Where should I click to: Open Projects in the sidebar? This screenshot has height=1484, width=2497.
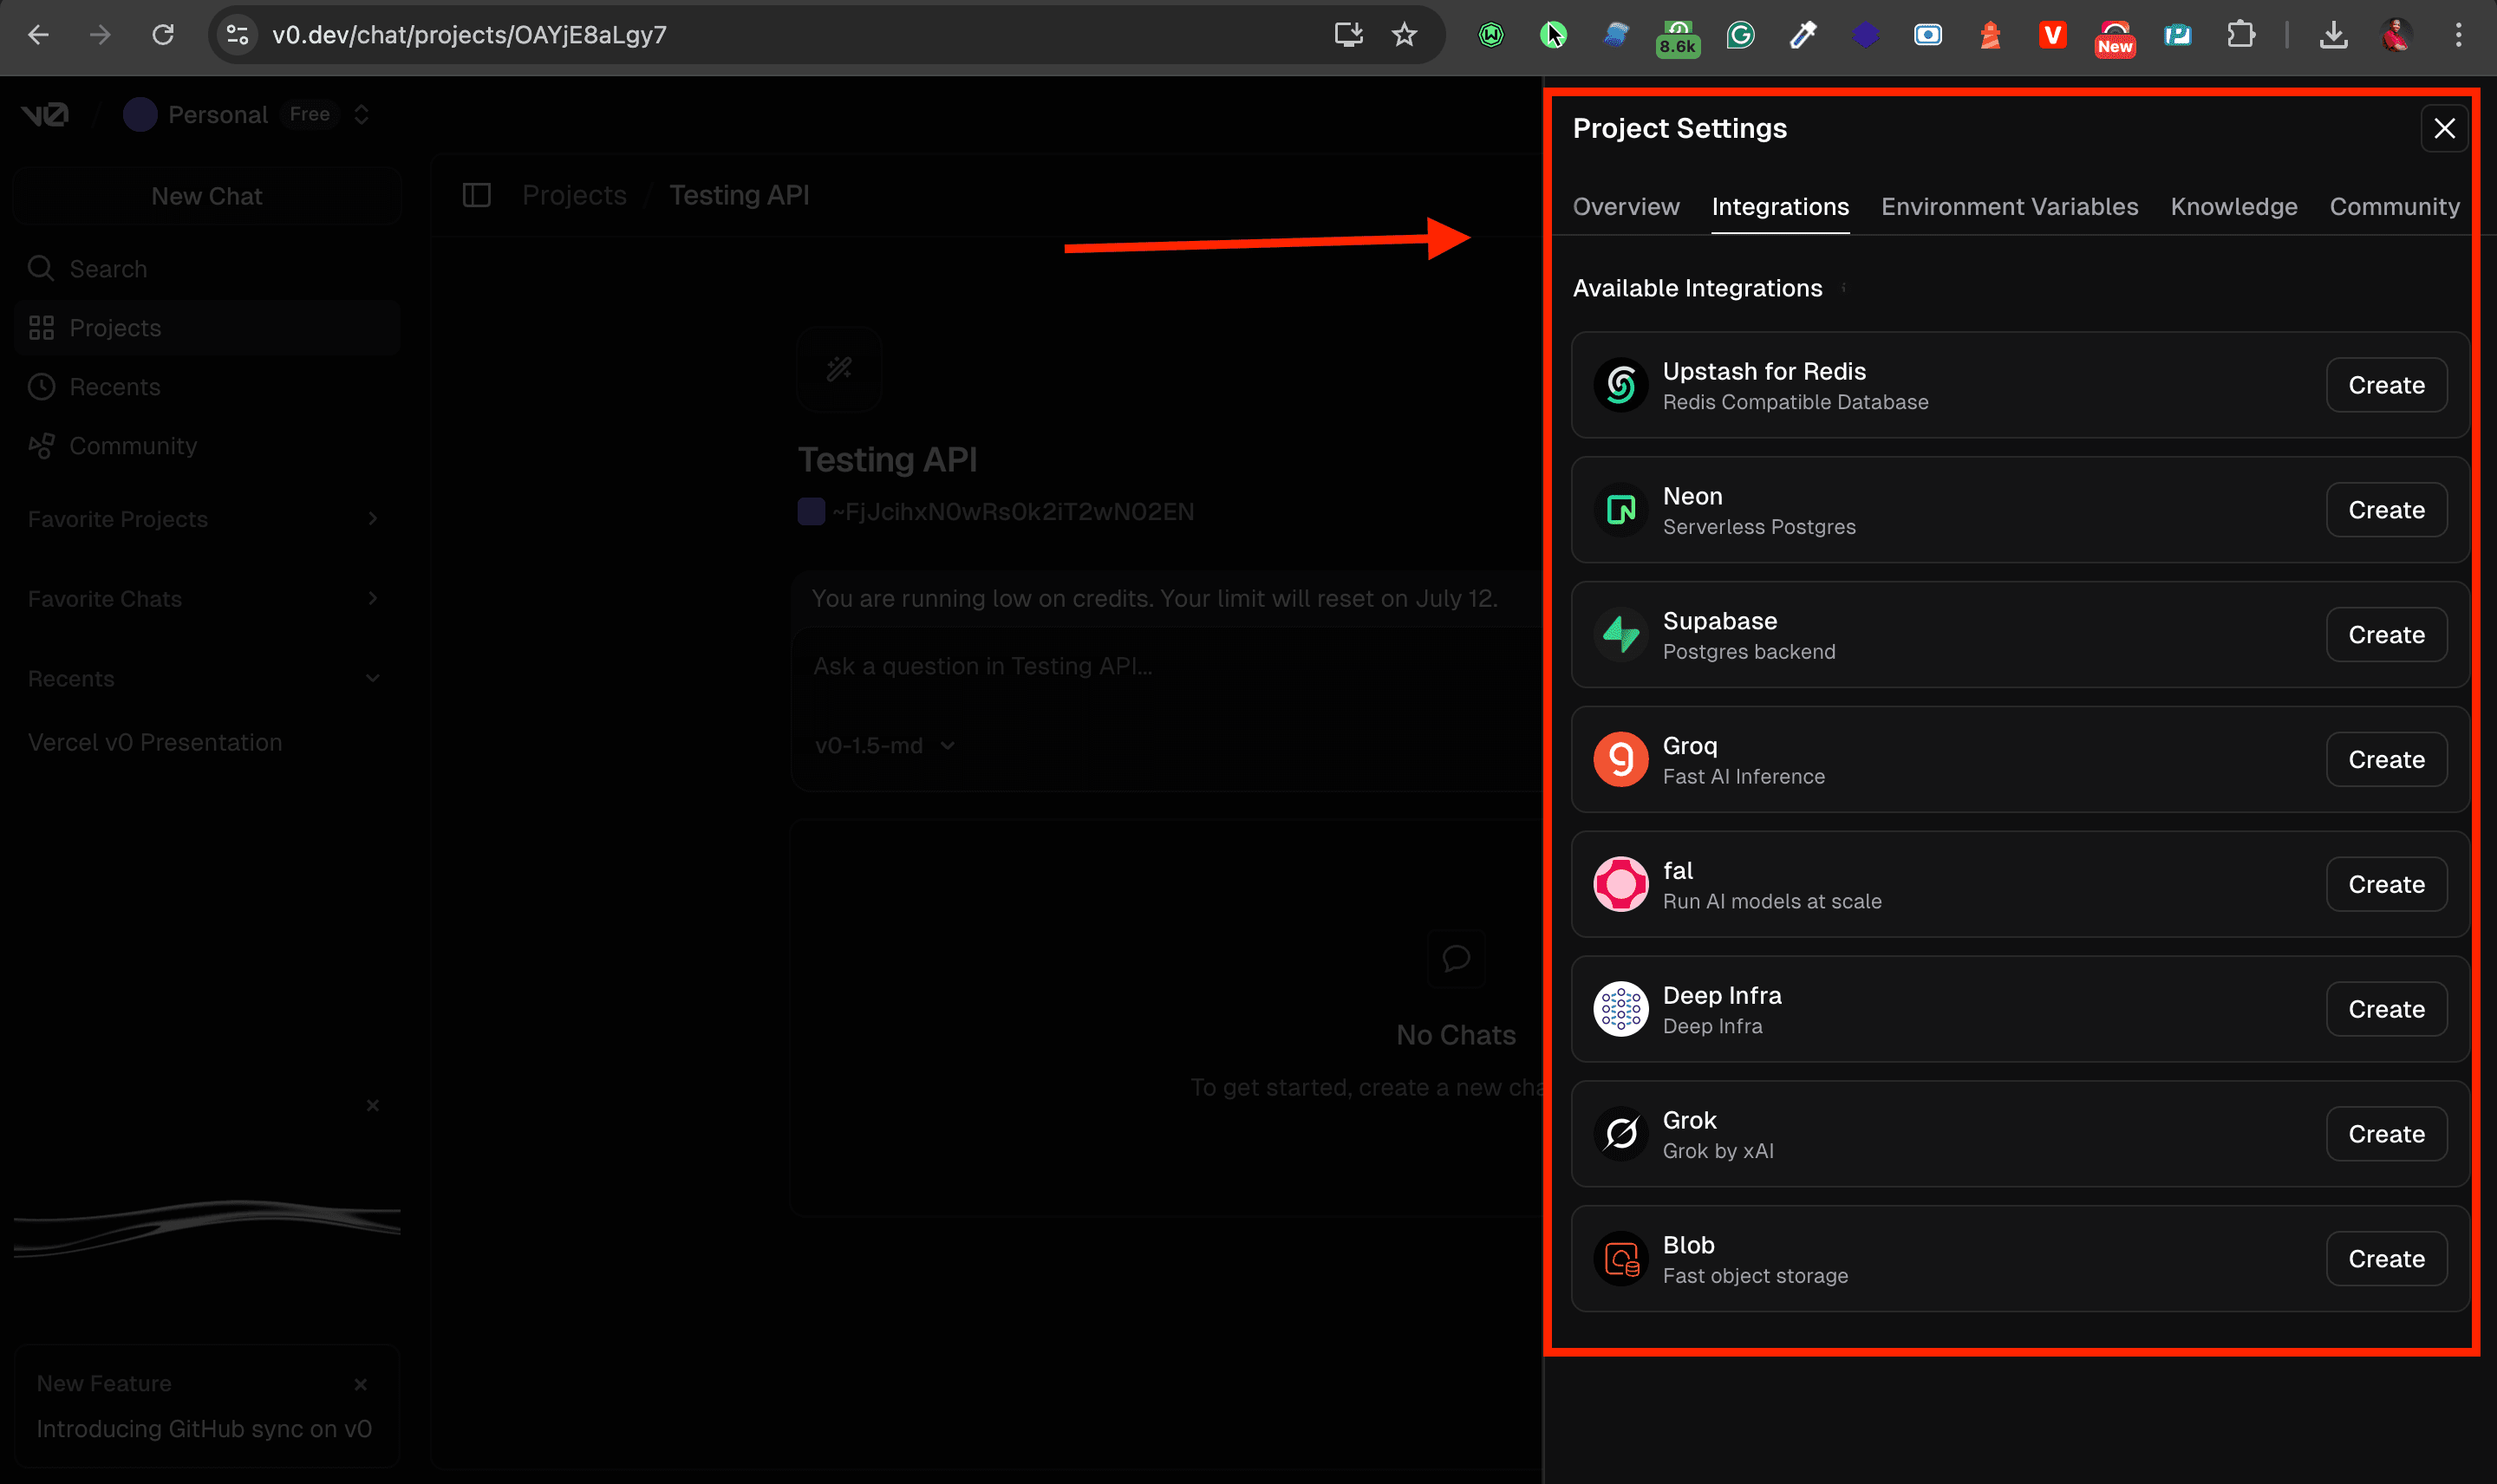(206, 328)
